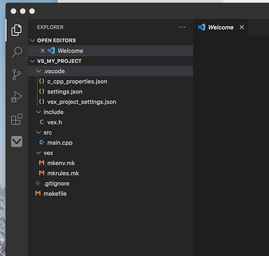Close Welcome in Open Editors list
Image resolution: width=269 pixels, height=256 pixels.
pyautogui.click(x=42, y=51)
